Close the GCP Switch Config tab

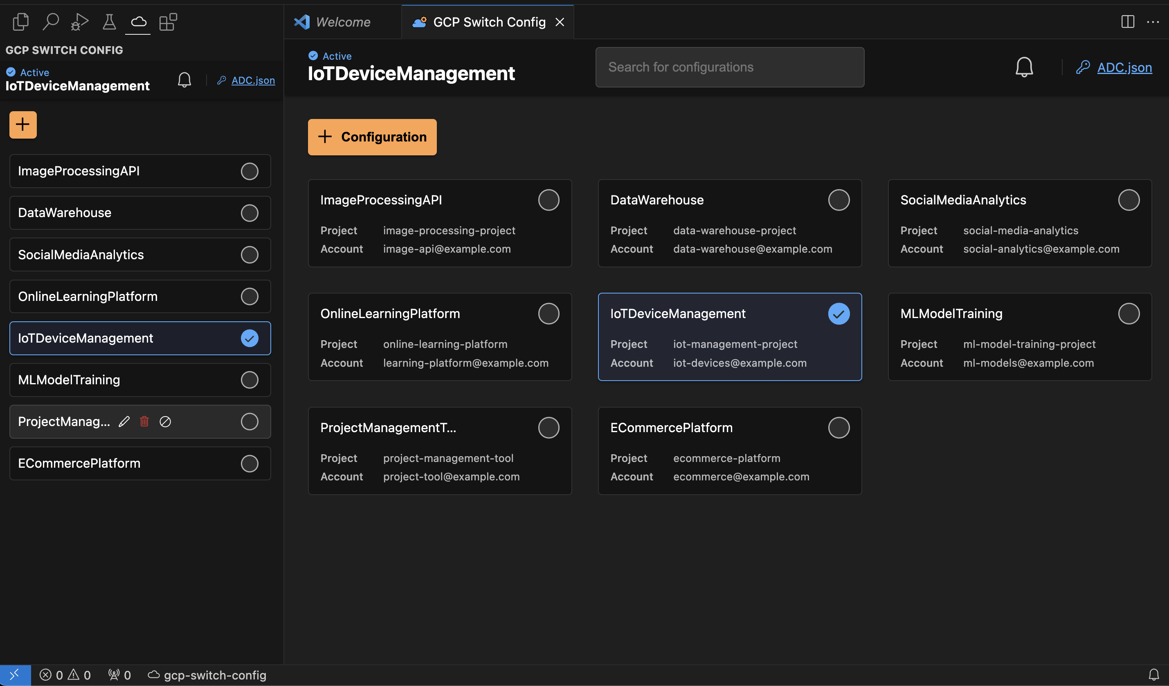560,22
